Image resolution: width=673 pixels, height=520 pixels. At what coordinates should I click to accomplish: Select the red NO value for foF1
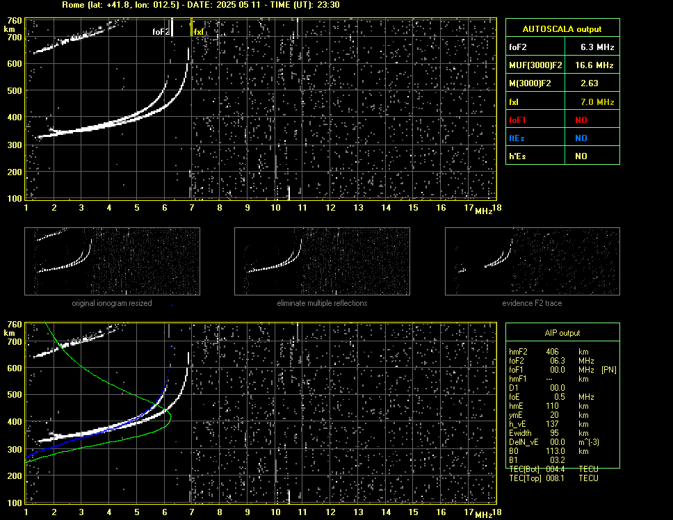click(581, 120)
